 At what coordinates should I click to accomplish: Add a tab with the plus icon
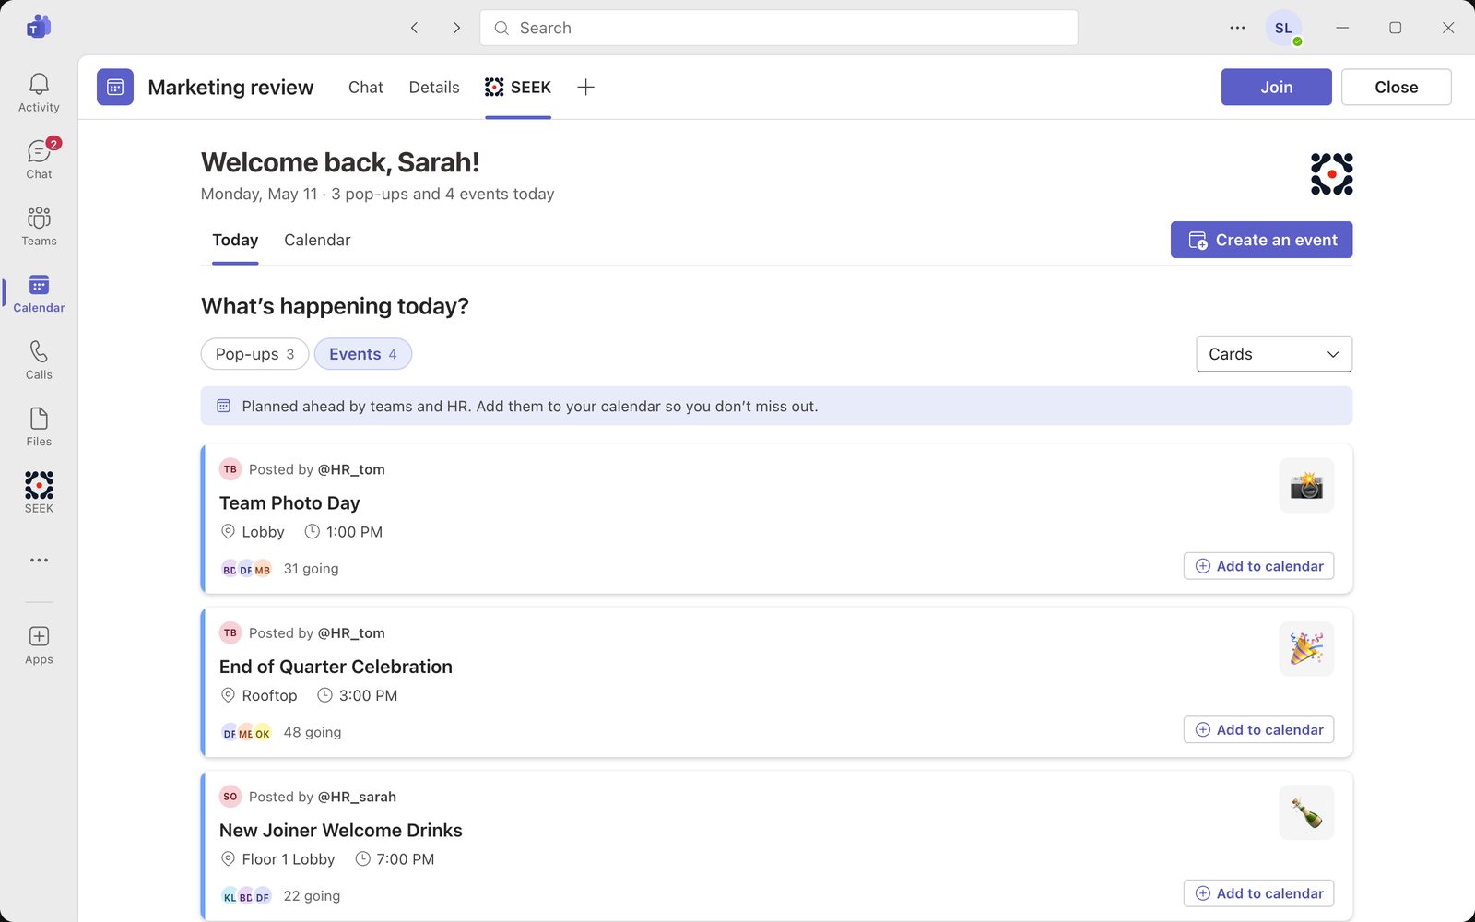585,87
